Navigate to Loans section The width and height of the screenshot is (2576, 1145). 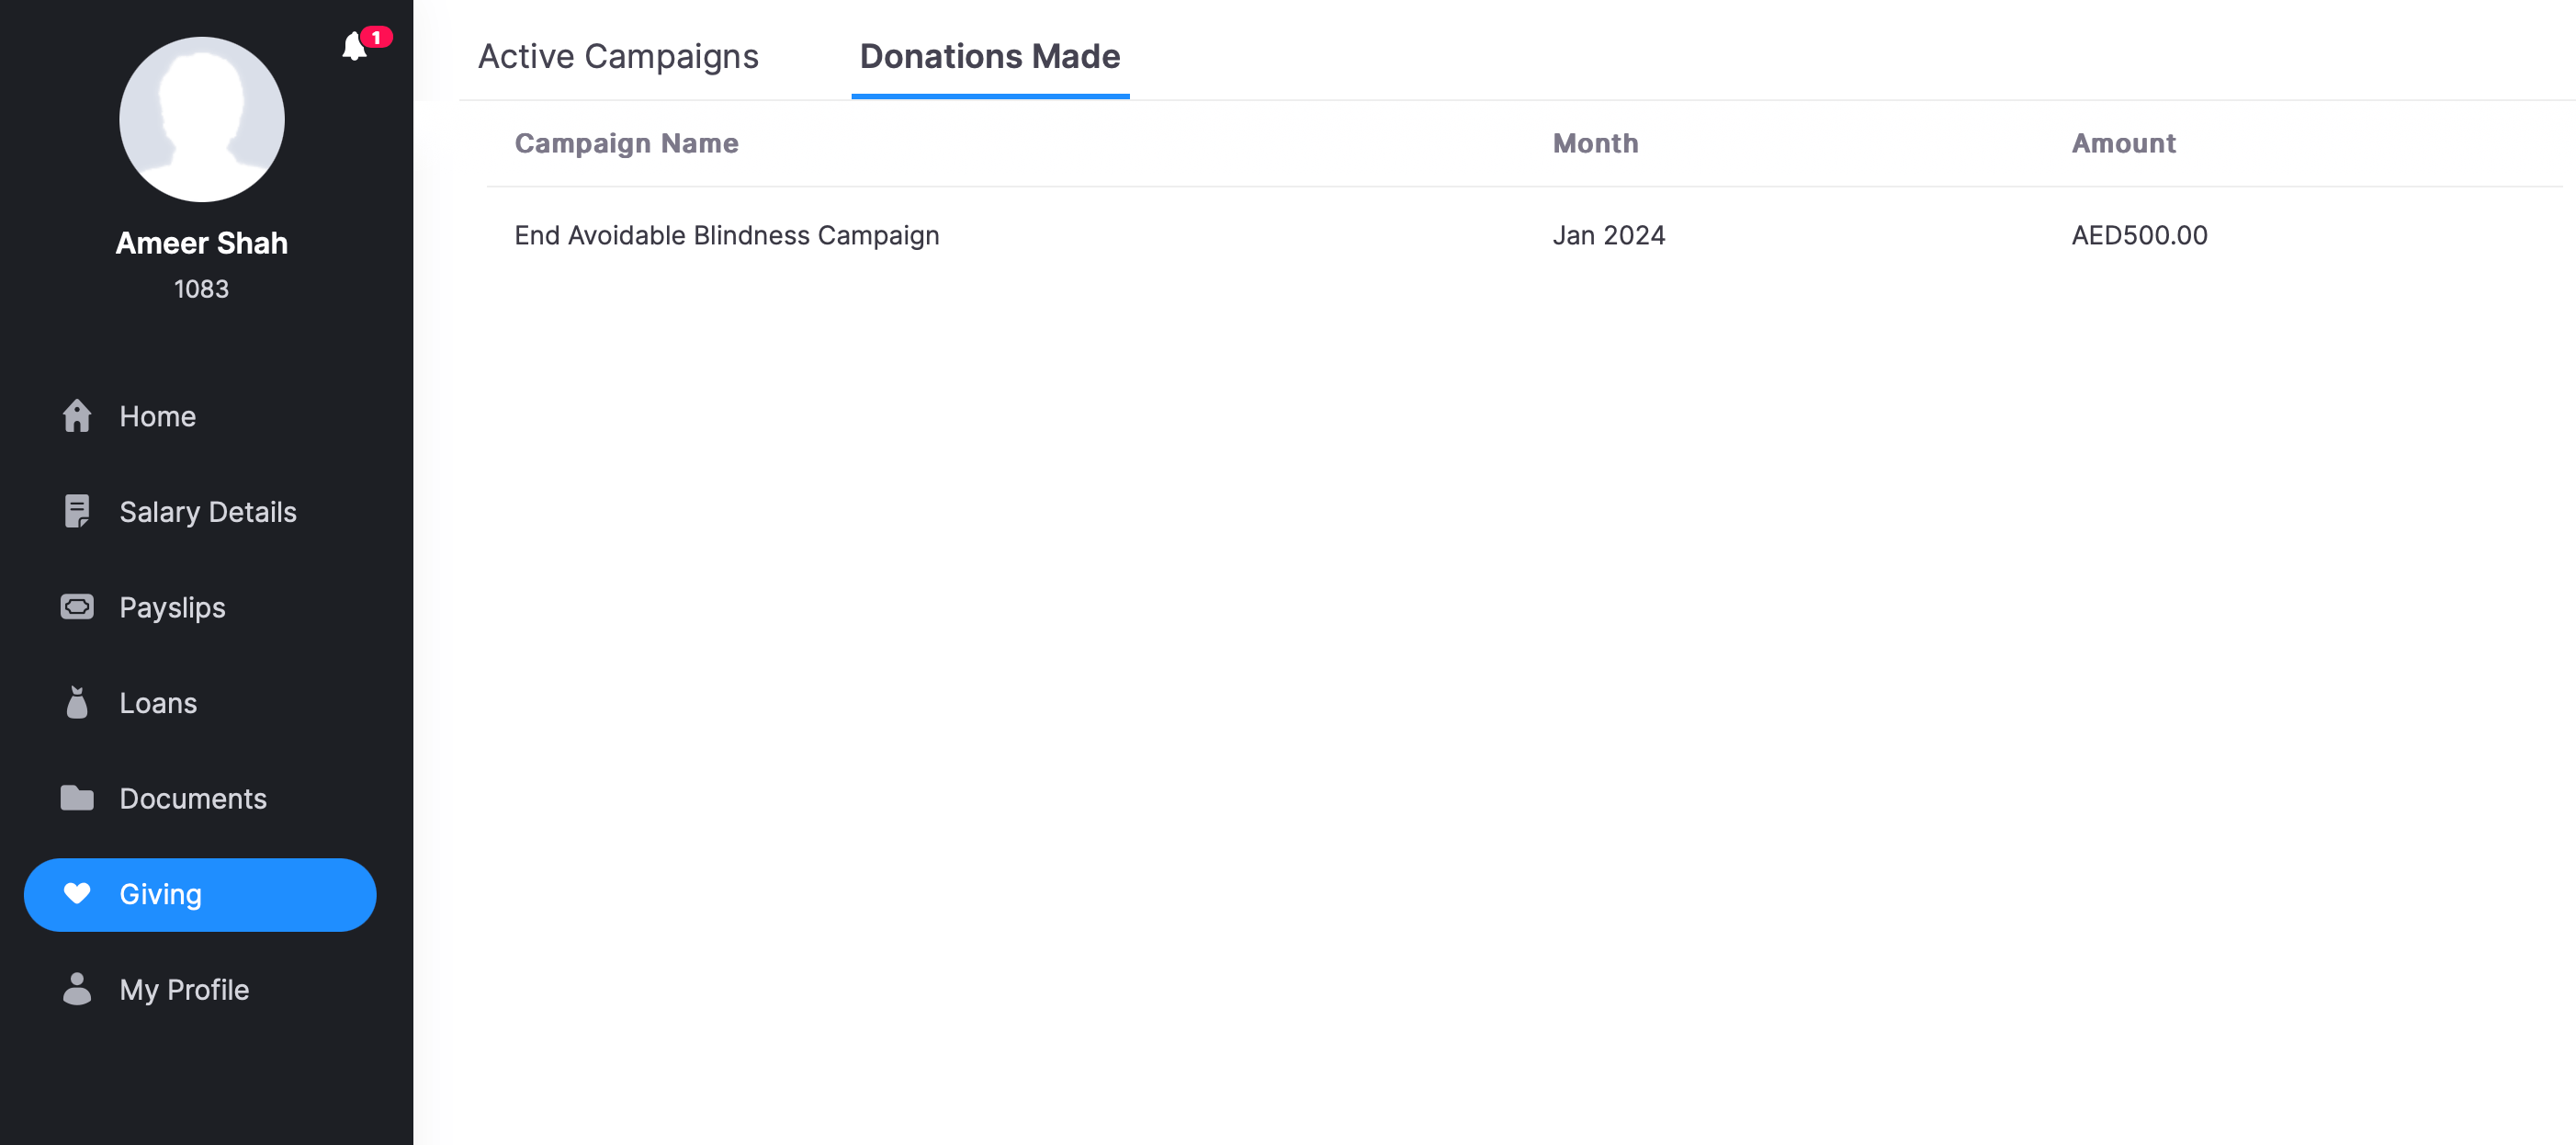(x=158, y=703)
